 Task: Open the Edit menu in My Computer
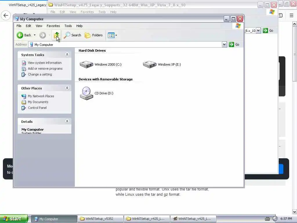pos(28,26)
